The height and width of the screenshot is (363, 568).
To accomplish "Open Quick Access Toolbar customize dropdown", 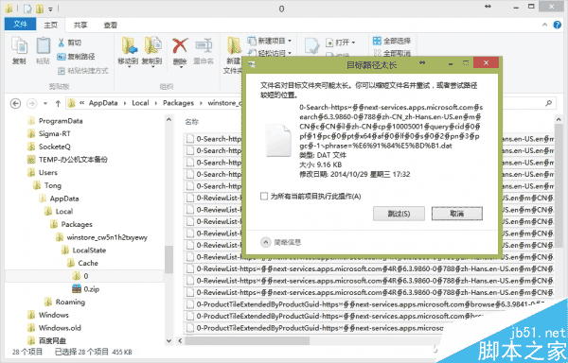I will point(50,9).
